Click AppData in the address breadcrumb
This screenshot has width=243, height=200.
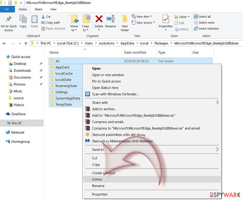point(127,43)
